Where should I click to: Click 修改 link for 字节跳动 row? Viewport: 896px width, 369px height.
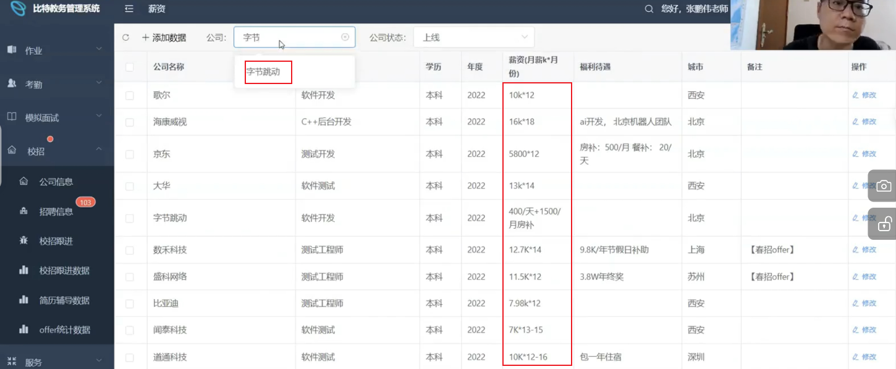pos(869,218)
